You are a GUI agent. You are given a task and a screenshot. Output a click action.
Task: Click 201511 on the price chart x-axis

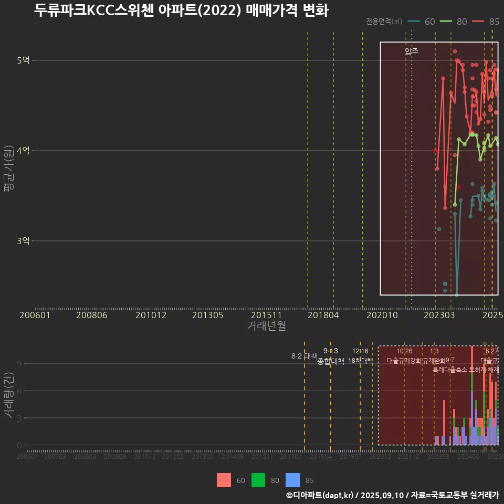(266, 315)
